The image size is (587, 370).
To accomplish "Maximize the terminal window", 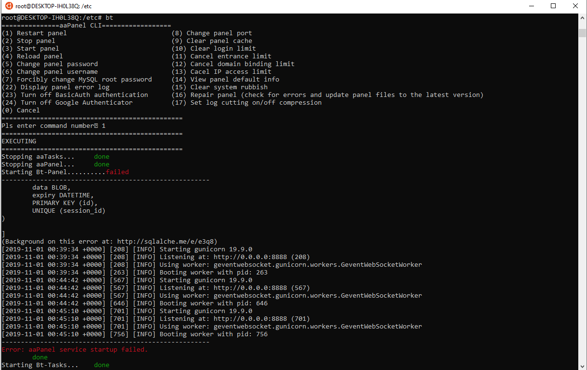I will coord(553,6).
